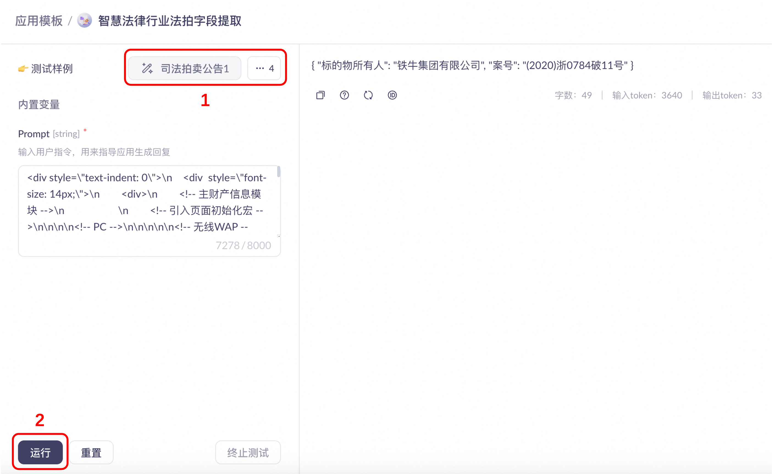Click the app logo icon beside the title

pyautogui.click(x=84, y=21)
